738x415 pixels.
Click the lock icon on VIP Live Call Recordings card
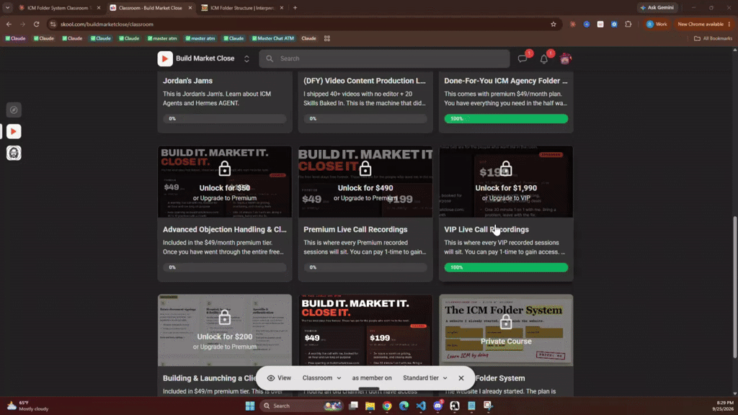click(506, 169)
